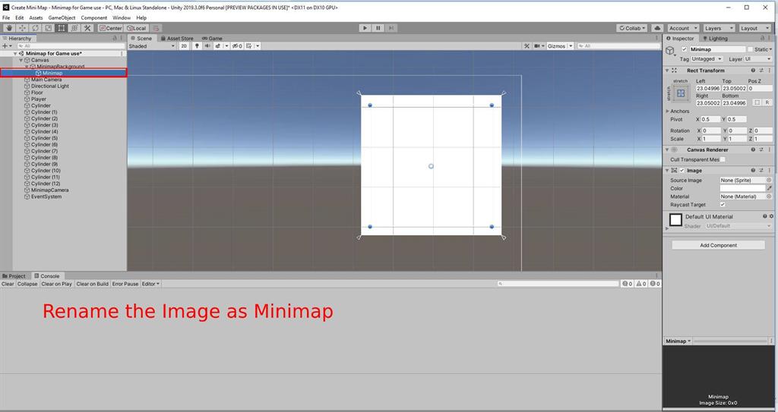Switch to the Lighting tab
Image resolution: width=778 pixels, height=412 pixels.
715,38
